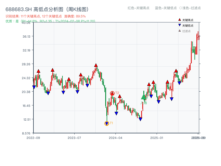The width and height of the screenshot is (221, 166).
Task: Click the green 入场 entry arrow on the chart
Action: click(x=144, y=97)
